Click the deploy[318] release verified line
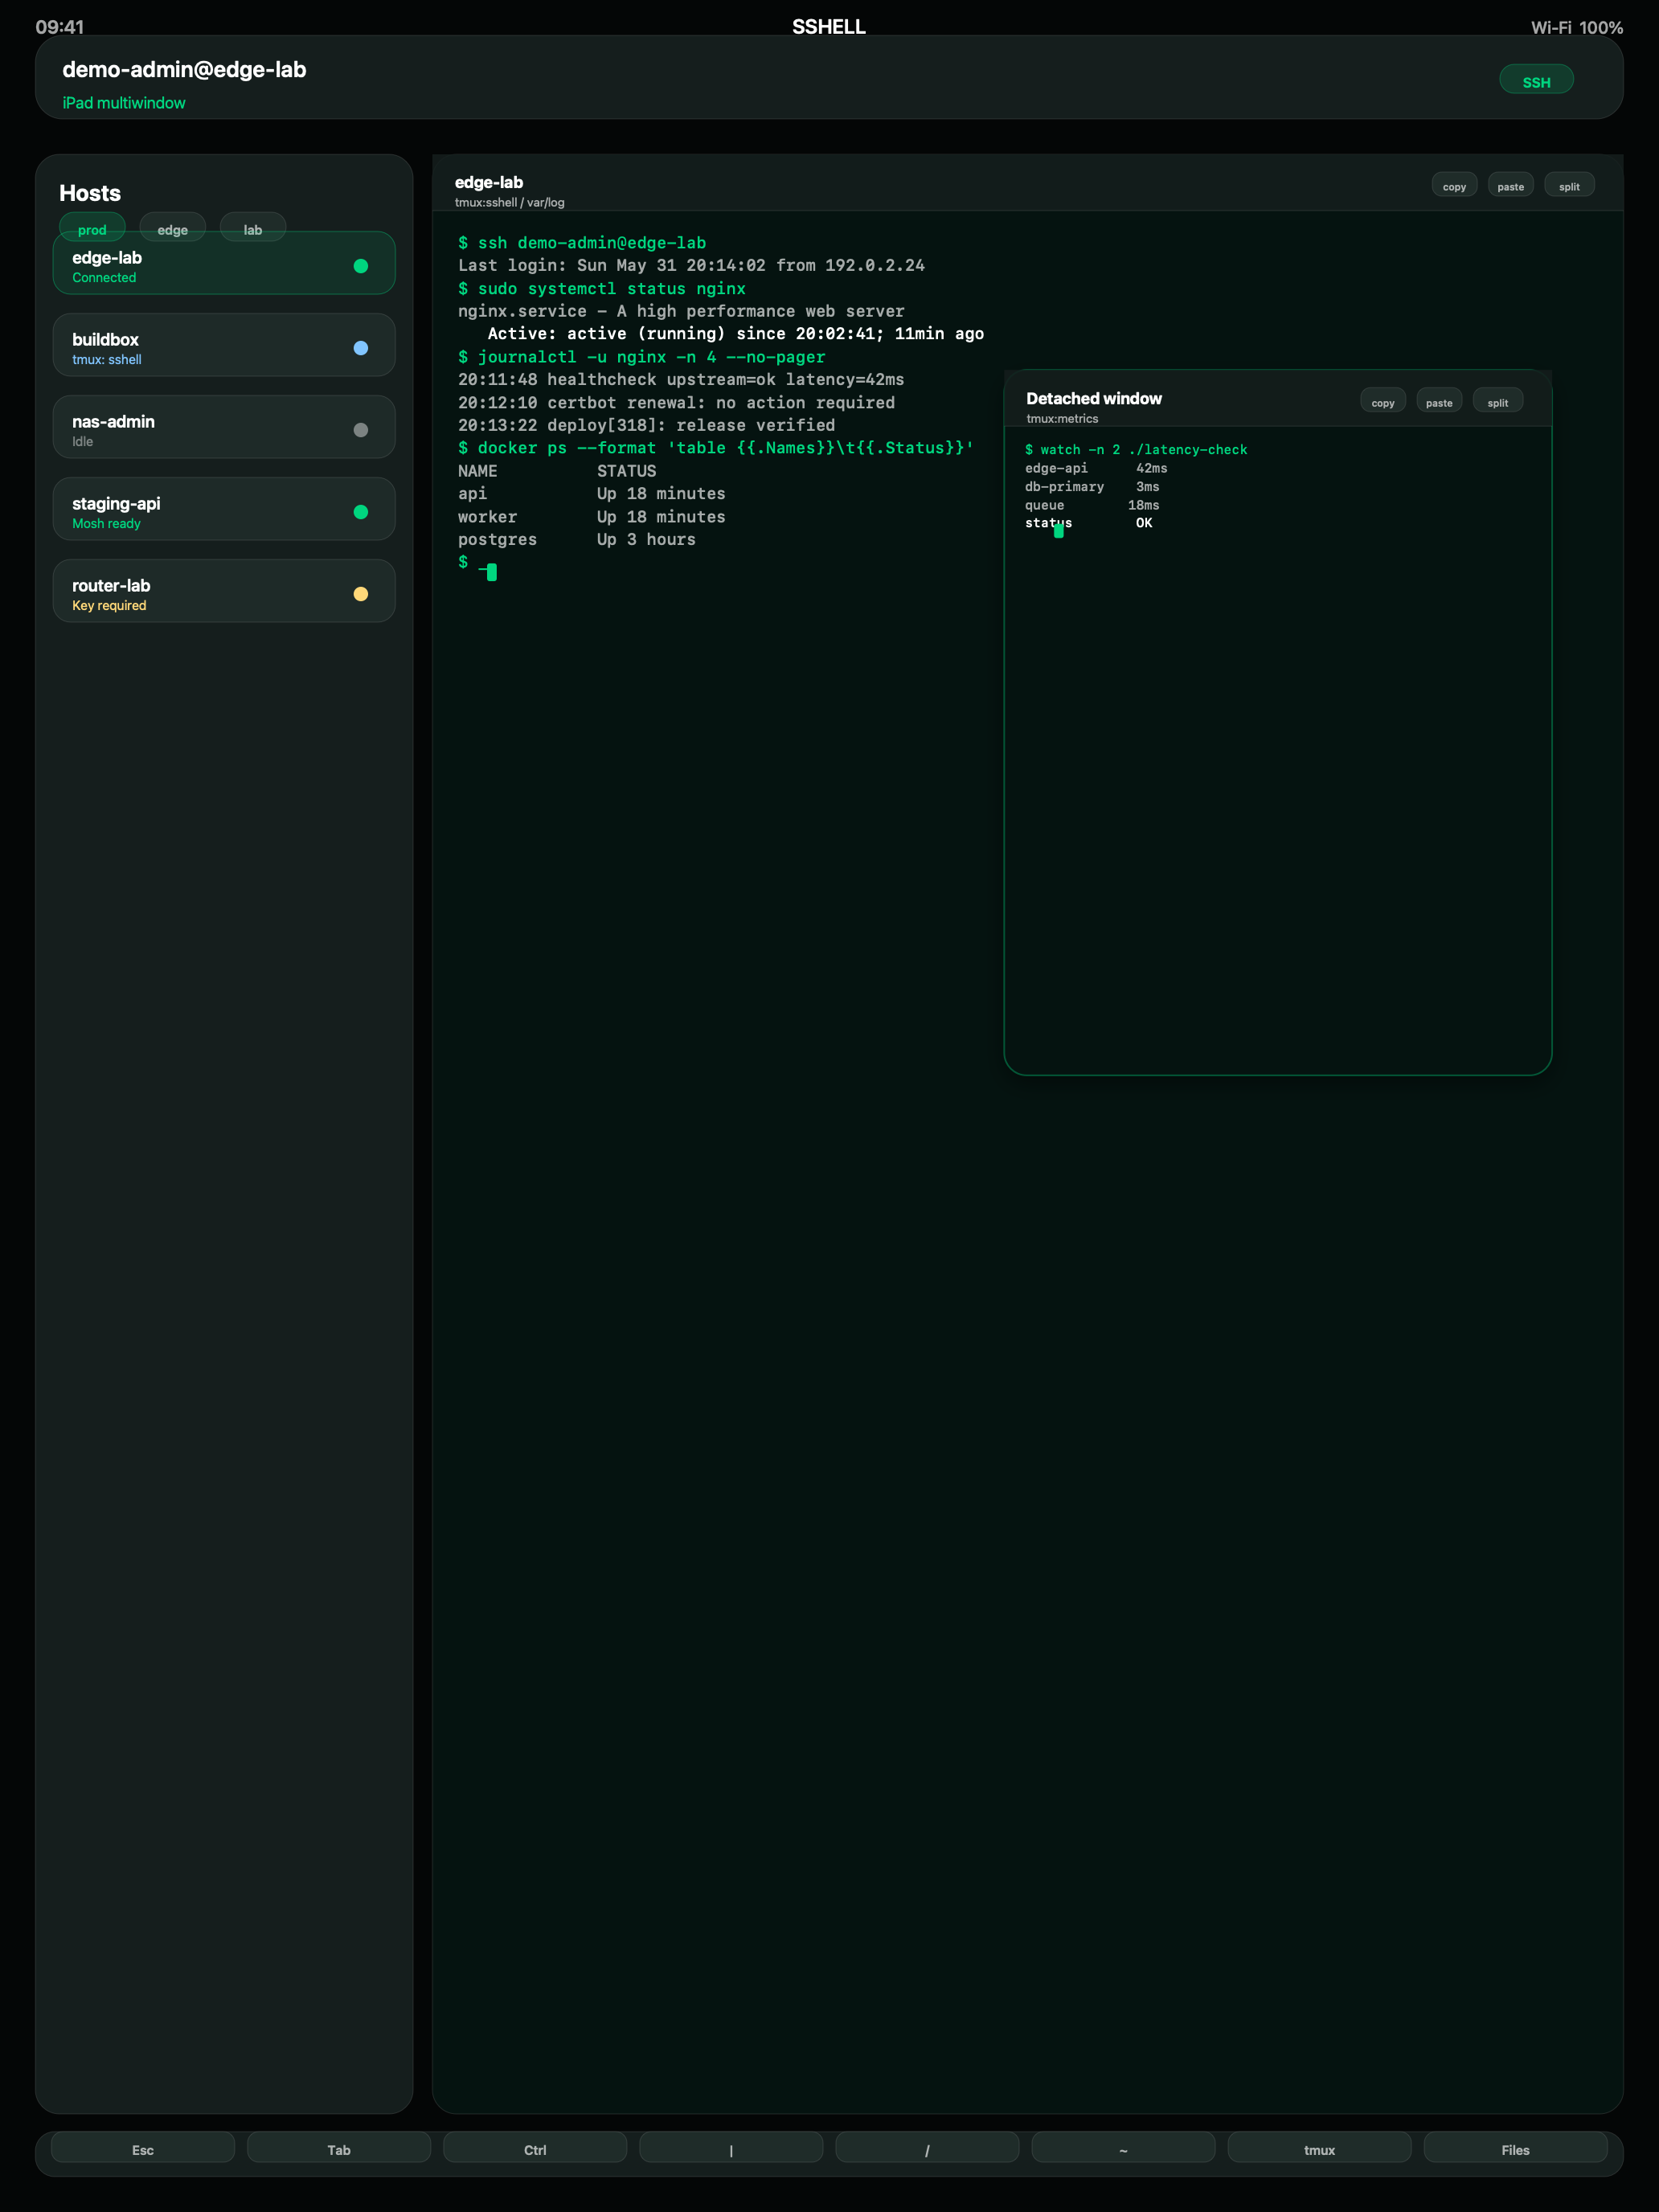 pos(646,426)
